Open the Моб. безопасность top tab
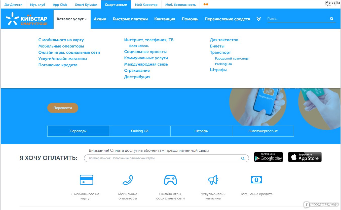Screen dimensions: 341x210 coord(180,5)
